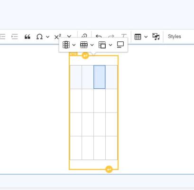
Task: Click the increase indent icon
Action: (15, 37)
